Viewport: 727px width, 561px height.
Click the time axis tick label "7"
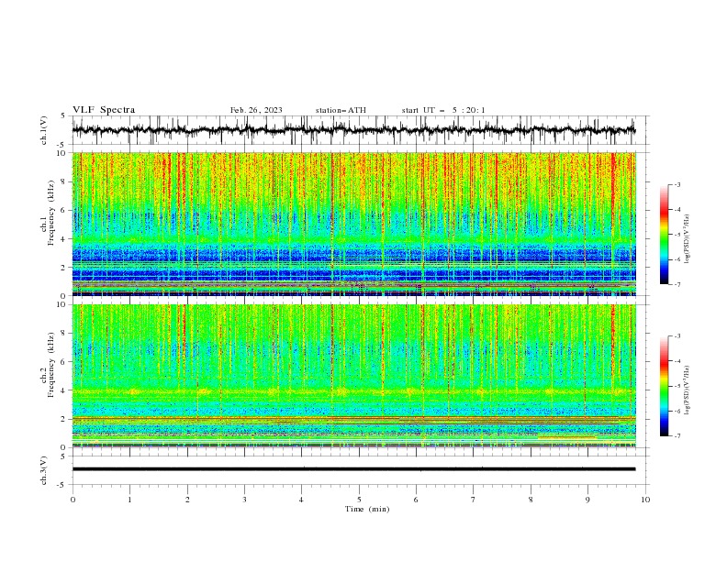pos(474,500)
